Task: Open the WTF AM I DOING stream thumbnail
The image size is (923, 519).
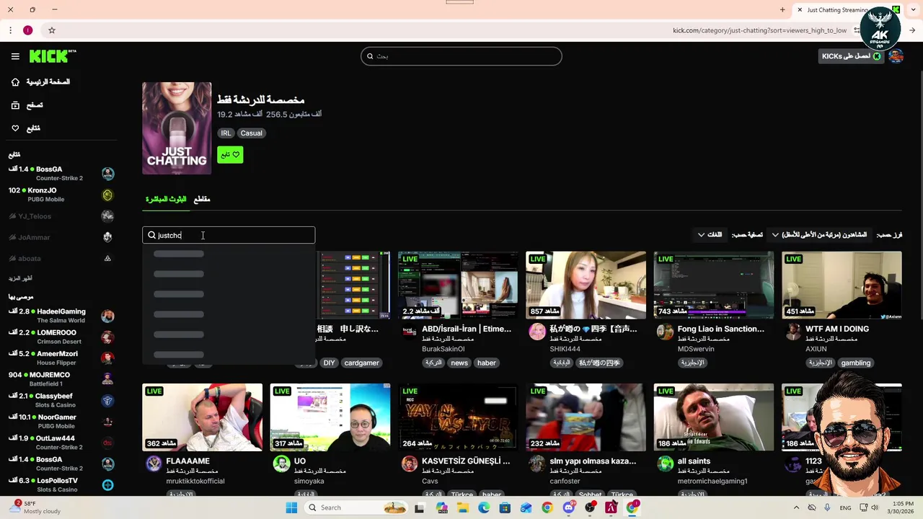Action: (x=842, y=285)
